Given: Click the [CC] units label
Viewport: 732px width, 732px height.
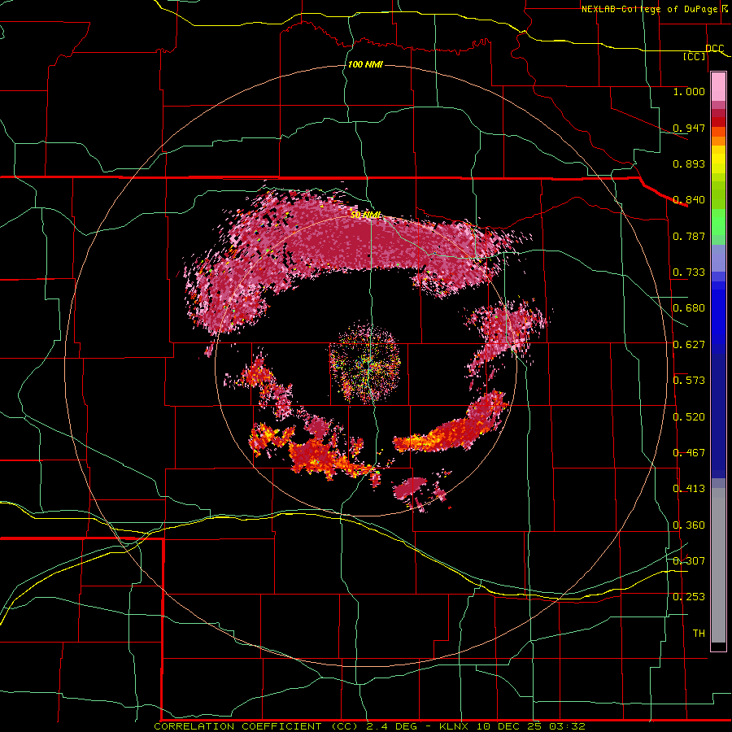Looking at the screenshot, I should [695, 56].
